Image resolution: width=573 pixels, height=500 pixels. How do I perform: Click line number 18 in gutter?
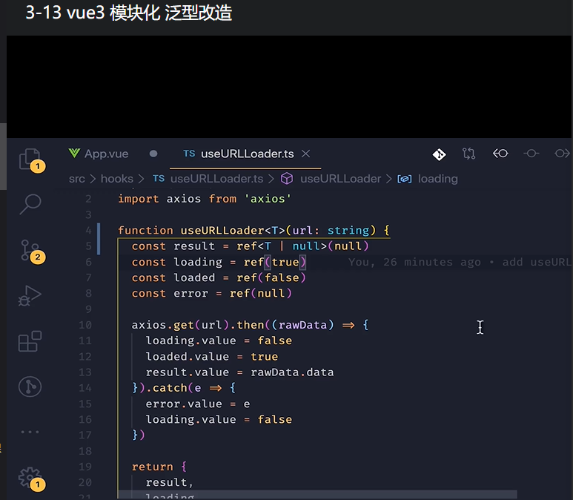pyautogui.click(x=85, y=451)
